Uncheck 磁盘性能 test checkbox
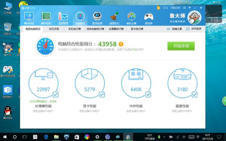Image resolution: width=226 pixels, height=141 pixels. coord(194,94)
